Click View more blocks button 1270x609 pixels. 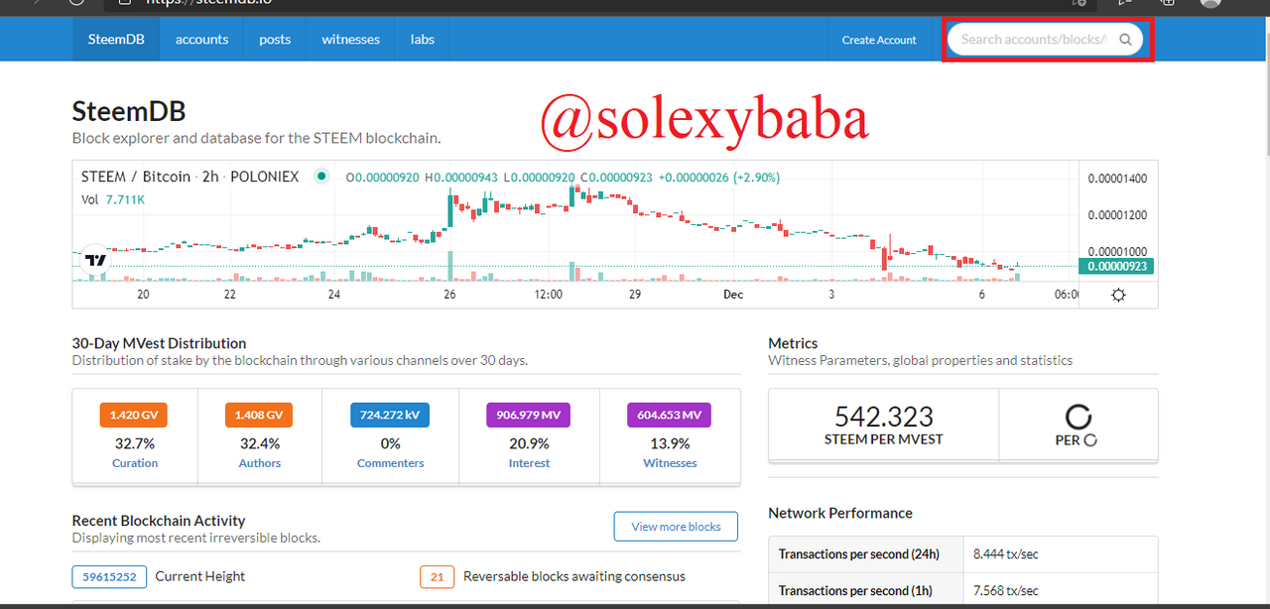click(x=676, y=527)
